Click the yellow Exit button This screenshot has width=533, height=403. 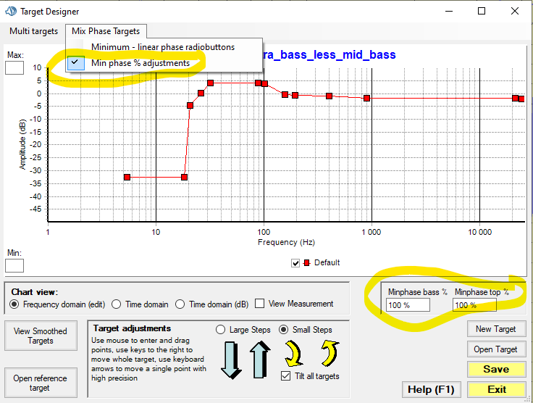click(x=497, y=389)
